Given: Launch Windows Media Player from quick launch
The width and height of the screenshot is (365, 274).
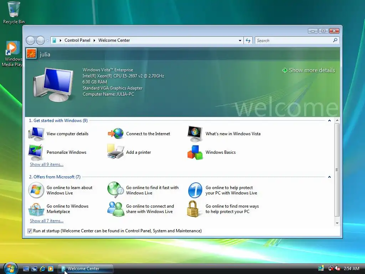Looking at the screenshot, I should coord(51,269).
